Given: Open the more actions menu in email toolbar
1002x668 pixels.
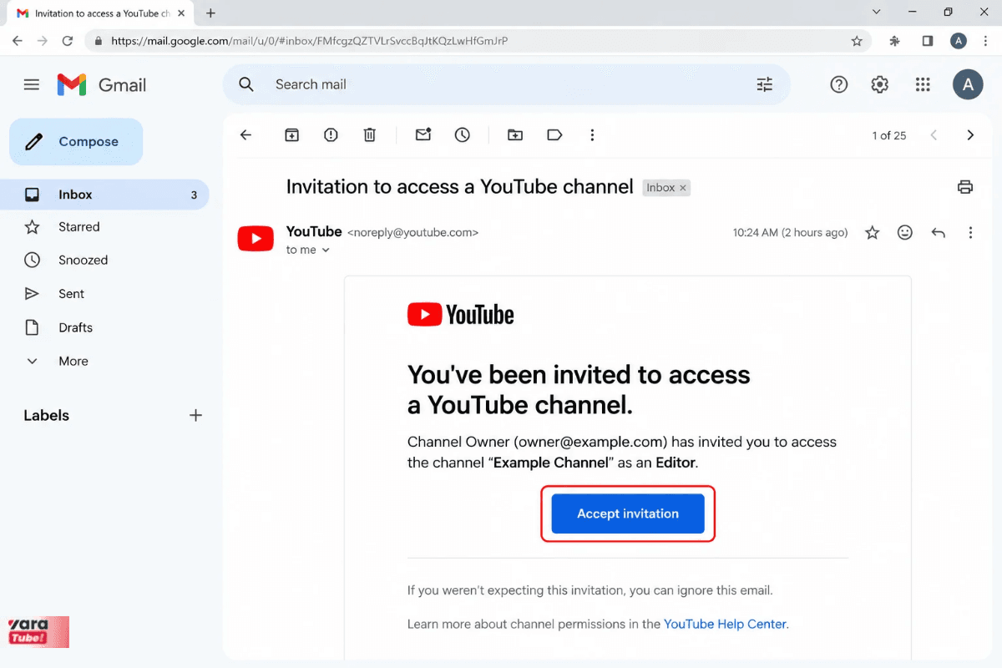Looking at the screenshot, I should pos(592,135).
